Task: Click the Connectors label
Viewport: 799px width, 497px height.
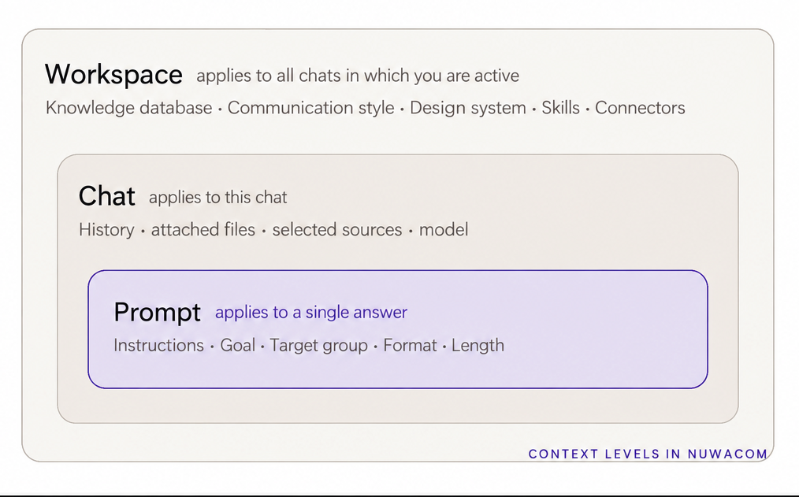Action: click(x=640, y=108)
